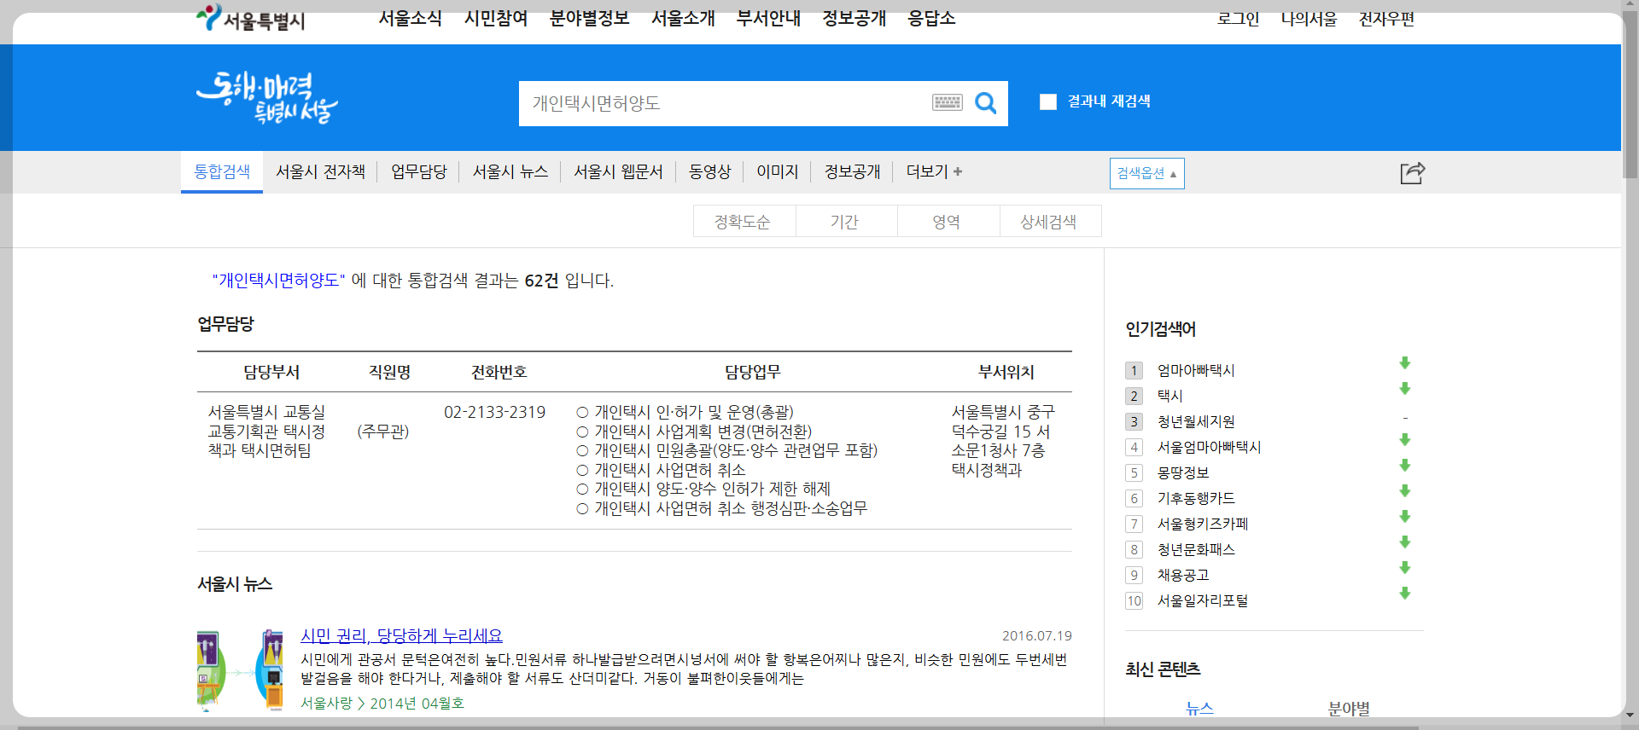Viewport: 1639px width, 730px height.
Task: Open the 시민참여 top menu
Action: pos(496,18)
